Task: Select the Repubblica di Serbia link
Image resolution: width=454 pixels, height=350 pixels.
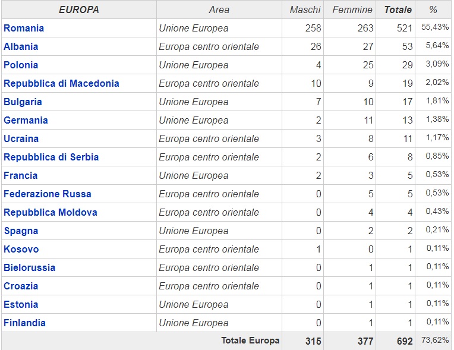Action: pos(51,157)
